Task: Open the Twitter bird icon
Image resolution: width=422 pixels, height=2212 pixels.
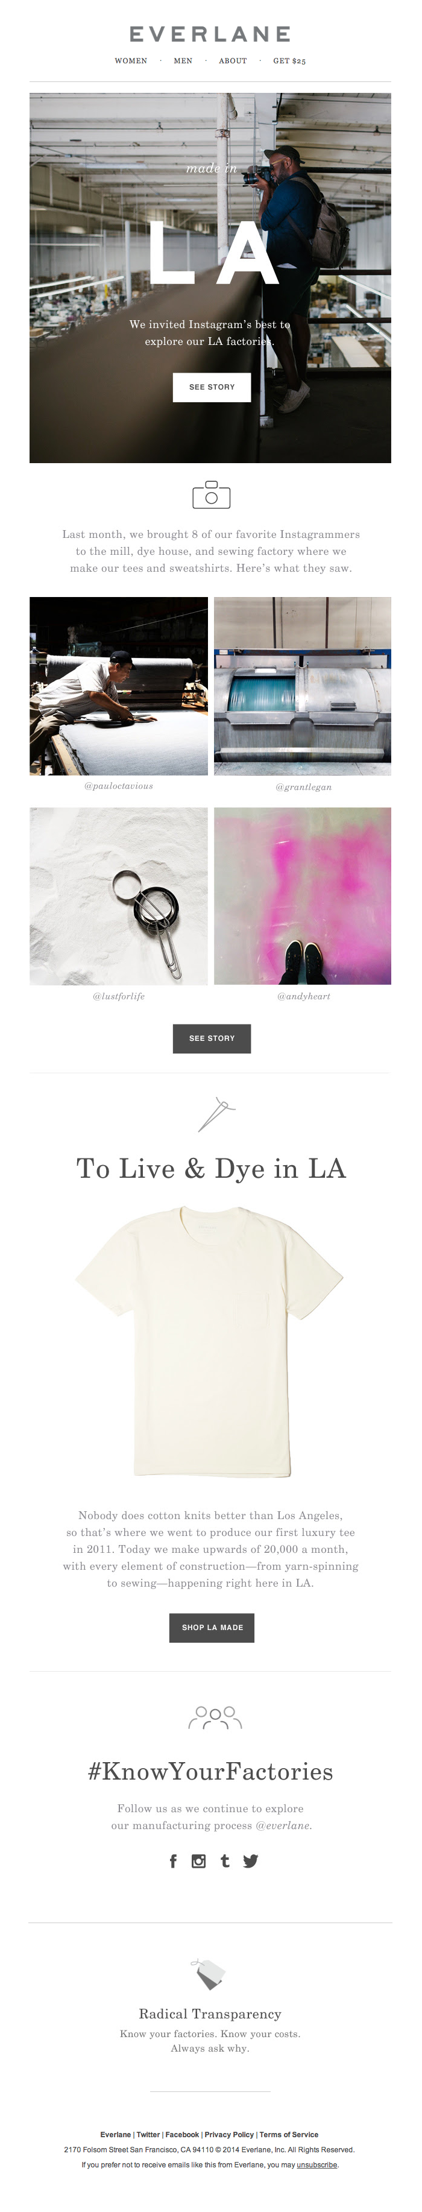Action: tap(250, 1861)
